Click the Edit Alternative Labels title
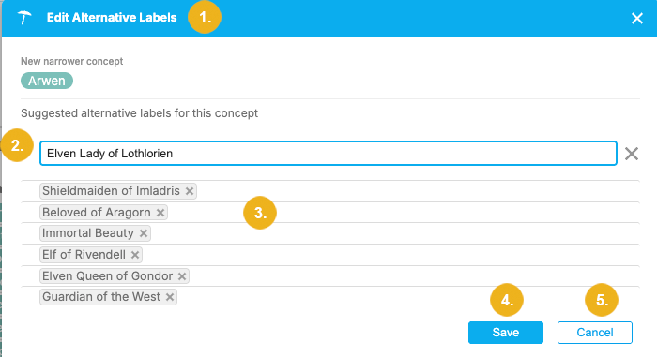This screenshot has height=357, width=657. (112, 18)
